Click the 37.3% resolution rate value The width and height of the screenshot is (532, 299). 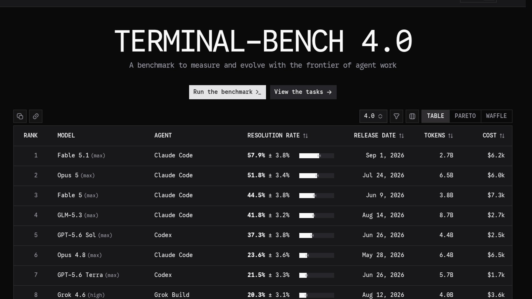tap(256, 235)
